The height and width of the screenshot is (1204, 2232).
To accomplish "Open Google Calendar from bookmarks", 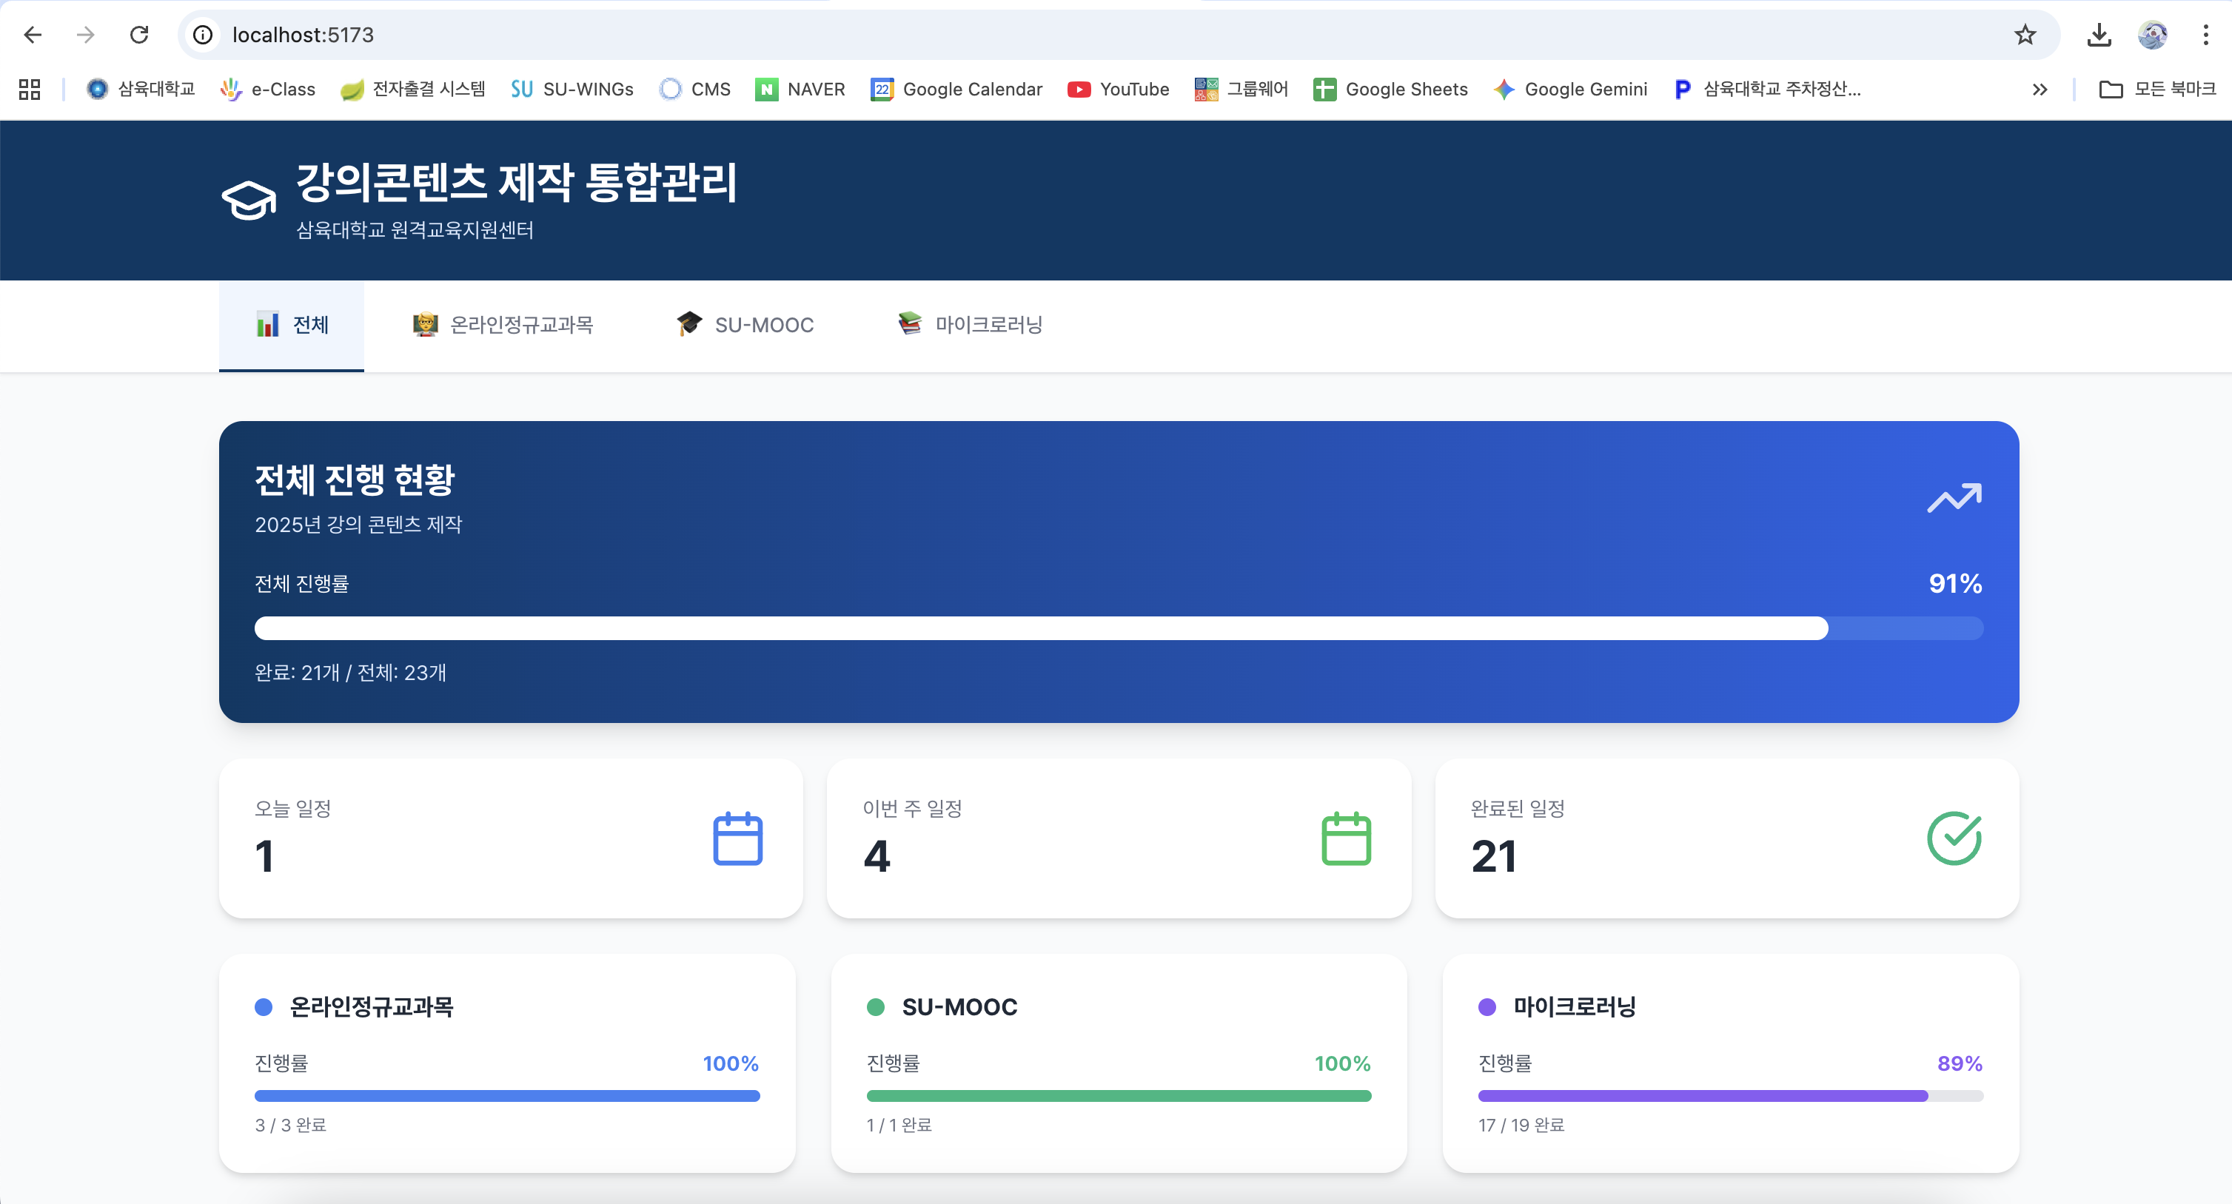I will click(956, 90).
